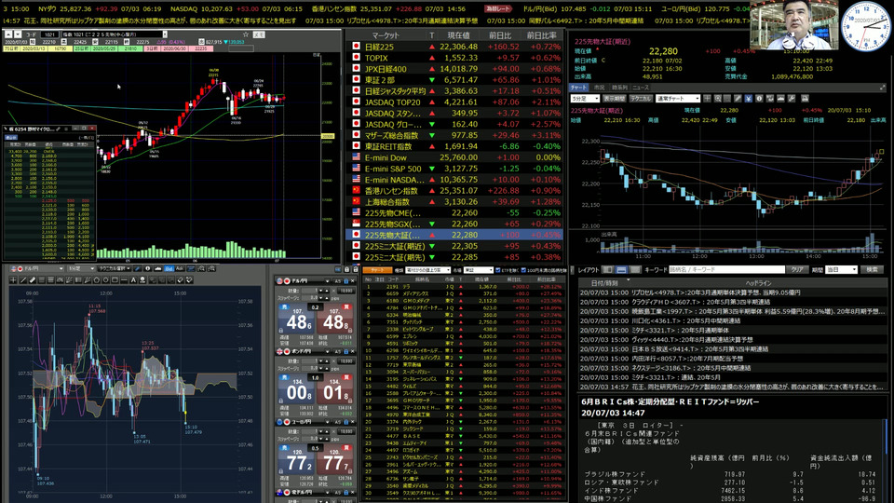Select the horizontal line drawing tool
894x503 pixels.
pyautogui.click(x=124, y=280)
